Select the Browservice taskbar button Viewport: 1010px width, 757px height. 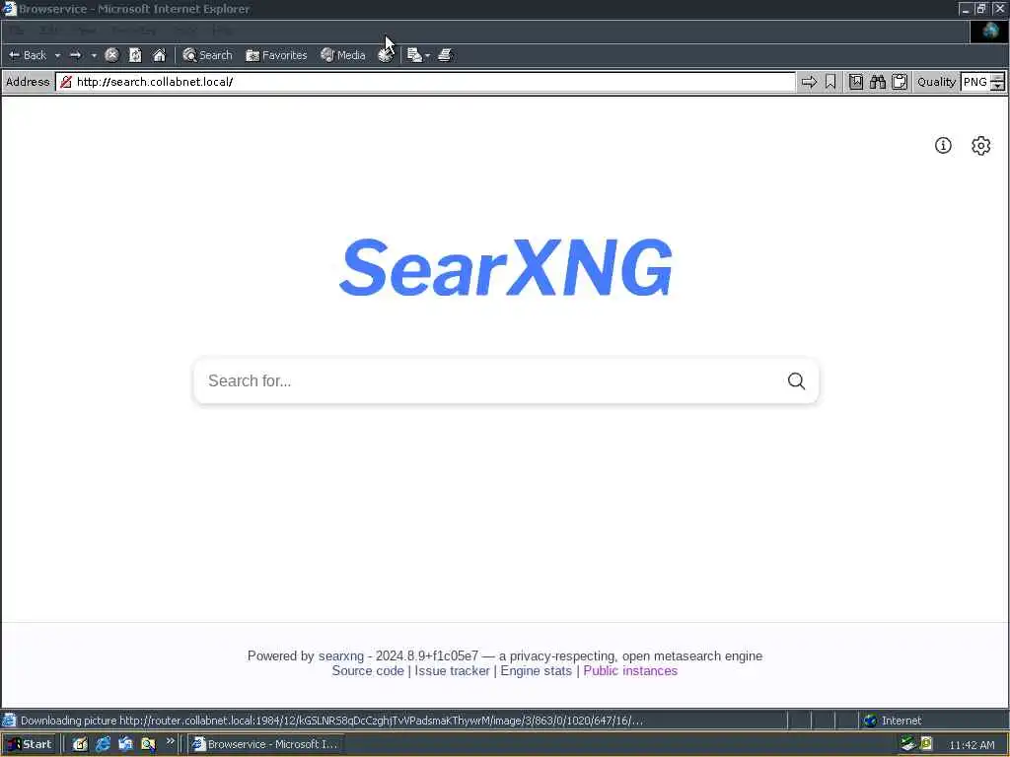coord(265,744)
